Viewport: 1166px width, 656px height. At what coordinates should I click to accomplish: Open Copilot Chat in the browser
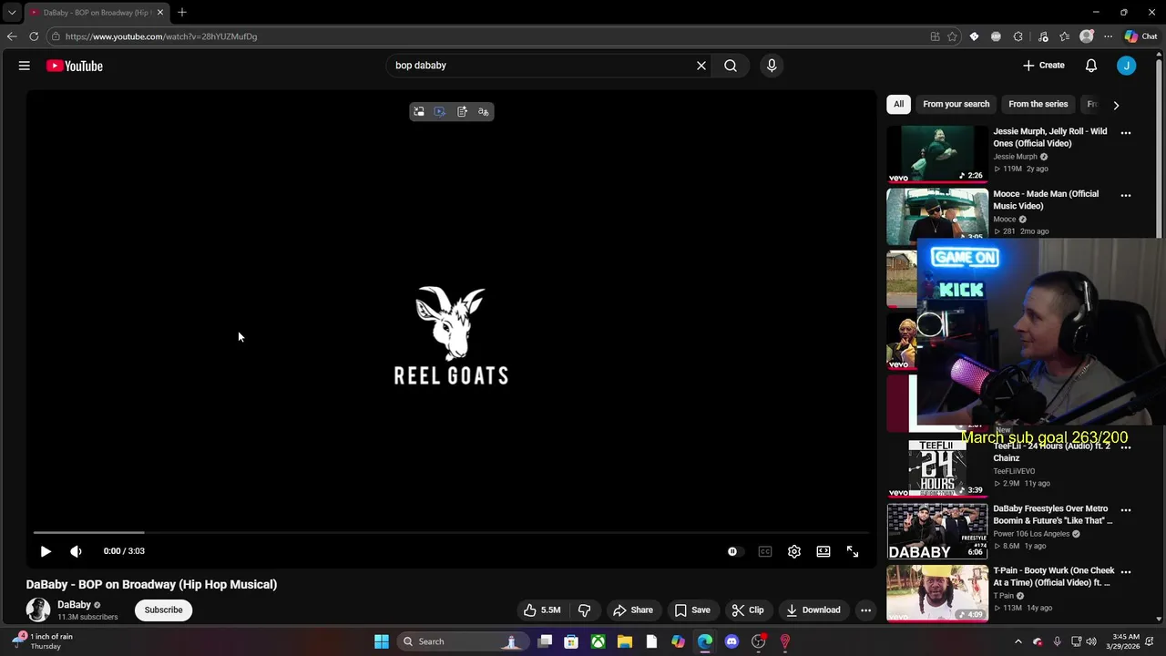(x=1140, y=36)
